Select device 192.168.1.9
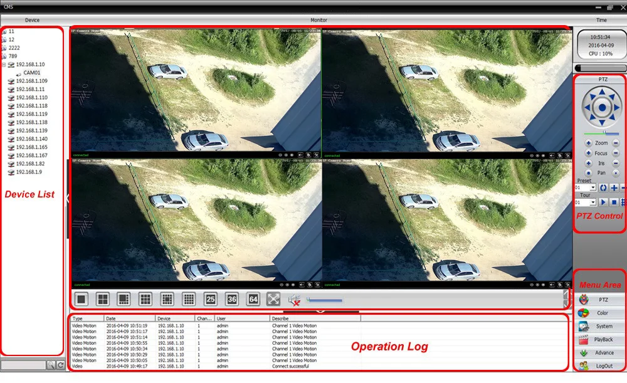The height and width of the screenshot is (383, 627). pos(29,172)
